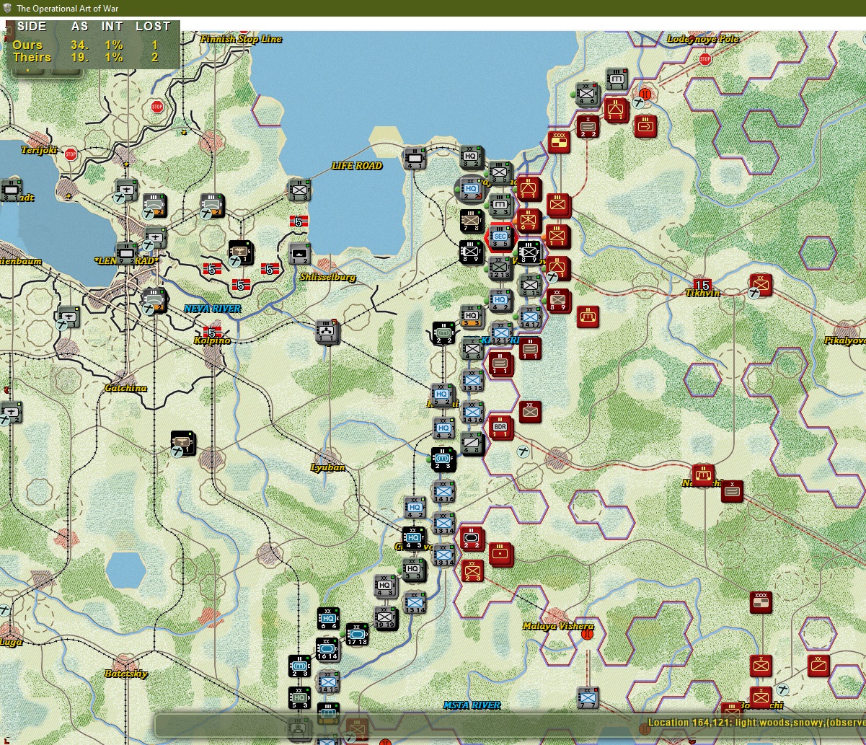Click the NEVA RIVER label
Viewport: 866px width, 745px height.
pos(212,308)
